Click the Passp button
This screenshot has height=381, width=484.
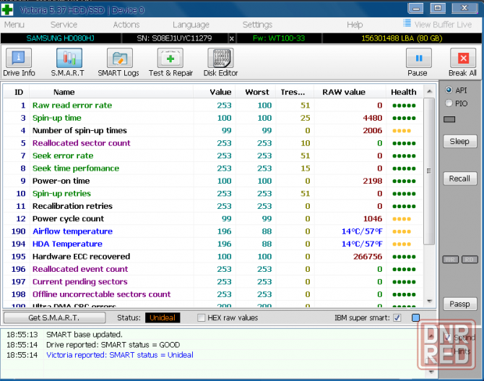click(459, 304)
